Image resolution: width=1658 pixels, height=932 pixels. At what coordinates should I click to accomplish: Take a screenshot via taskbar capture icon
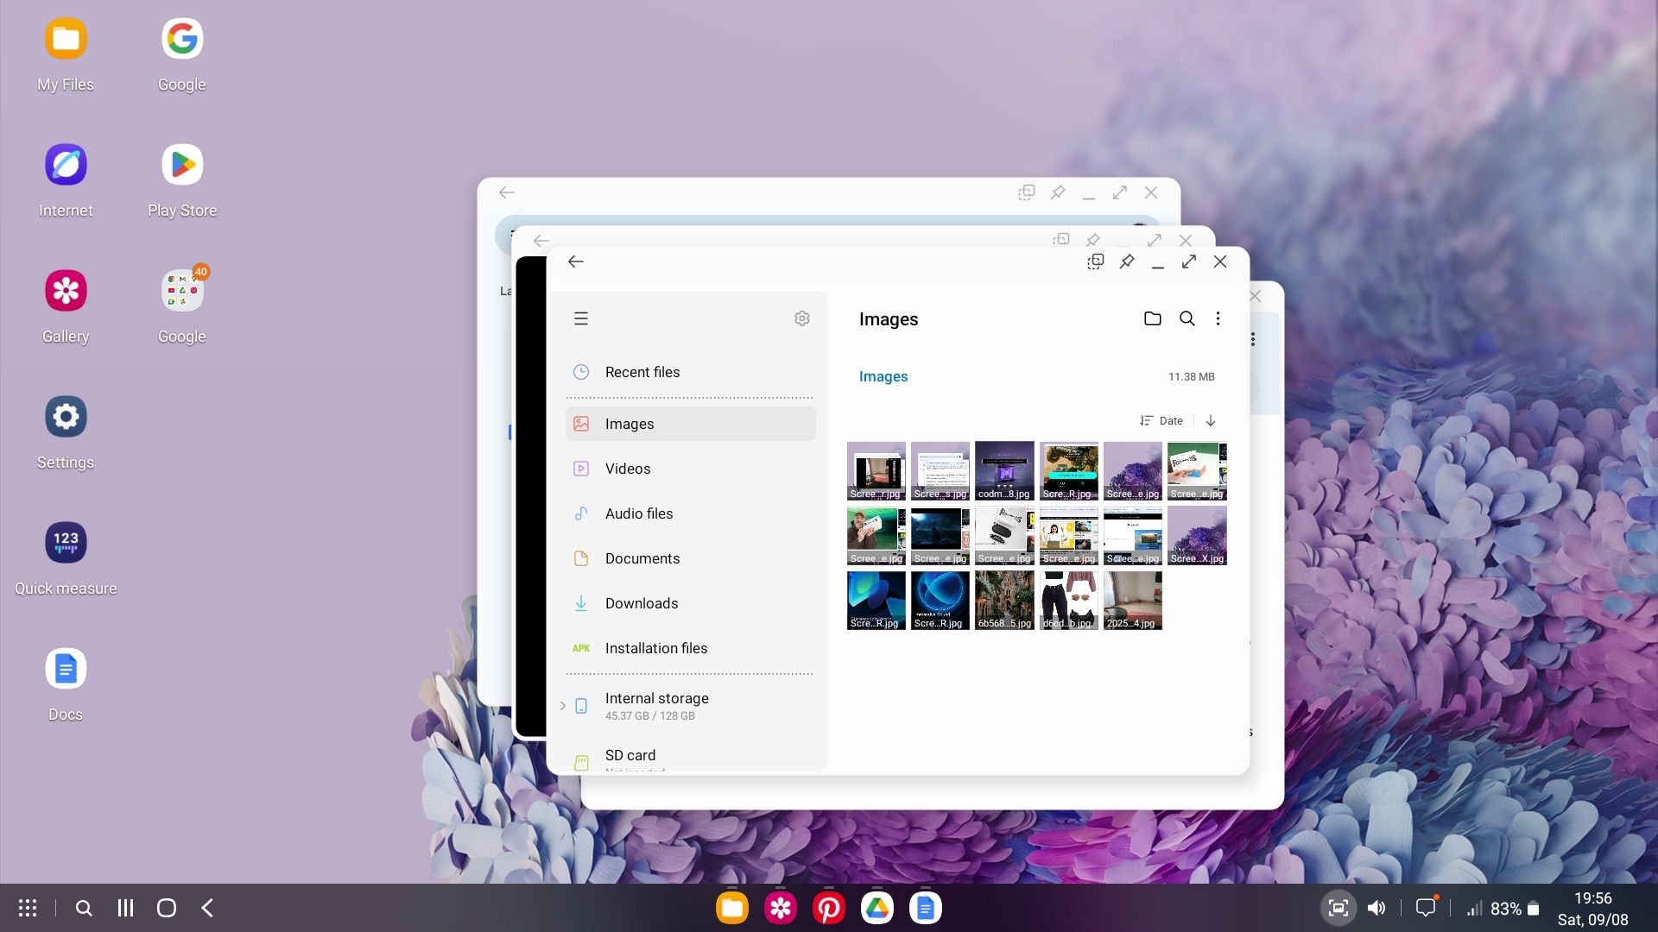(x=1338, y=908)
